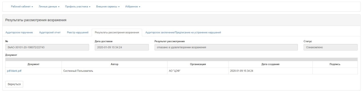Click the Документ column header

pos(33,64)
